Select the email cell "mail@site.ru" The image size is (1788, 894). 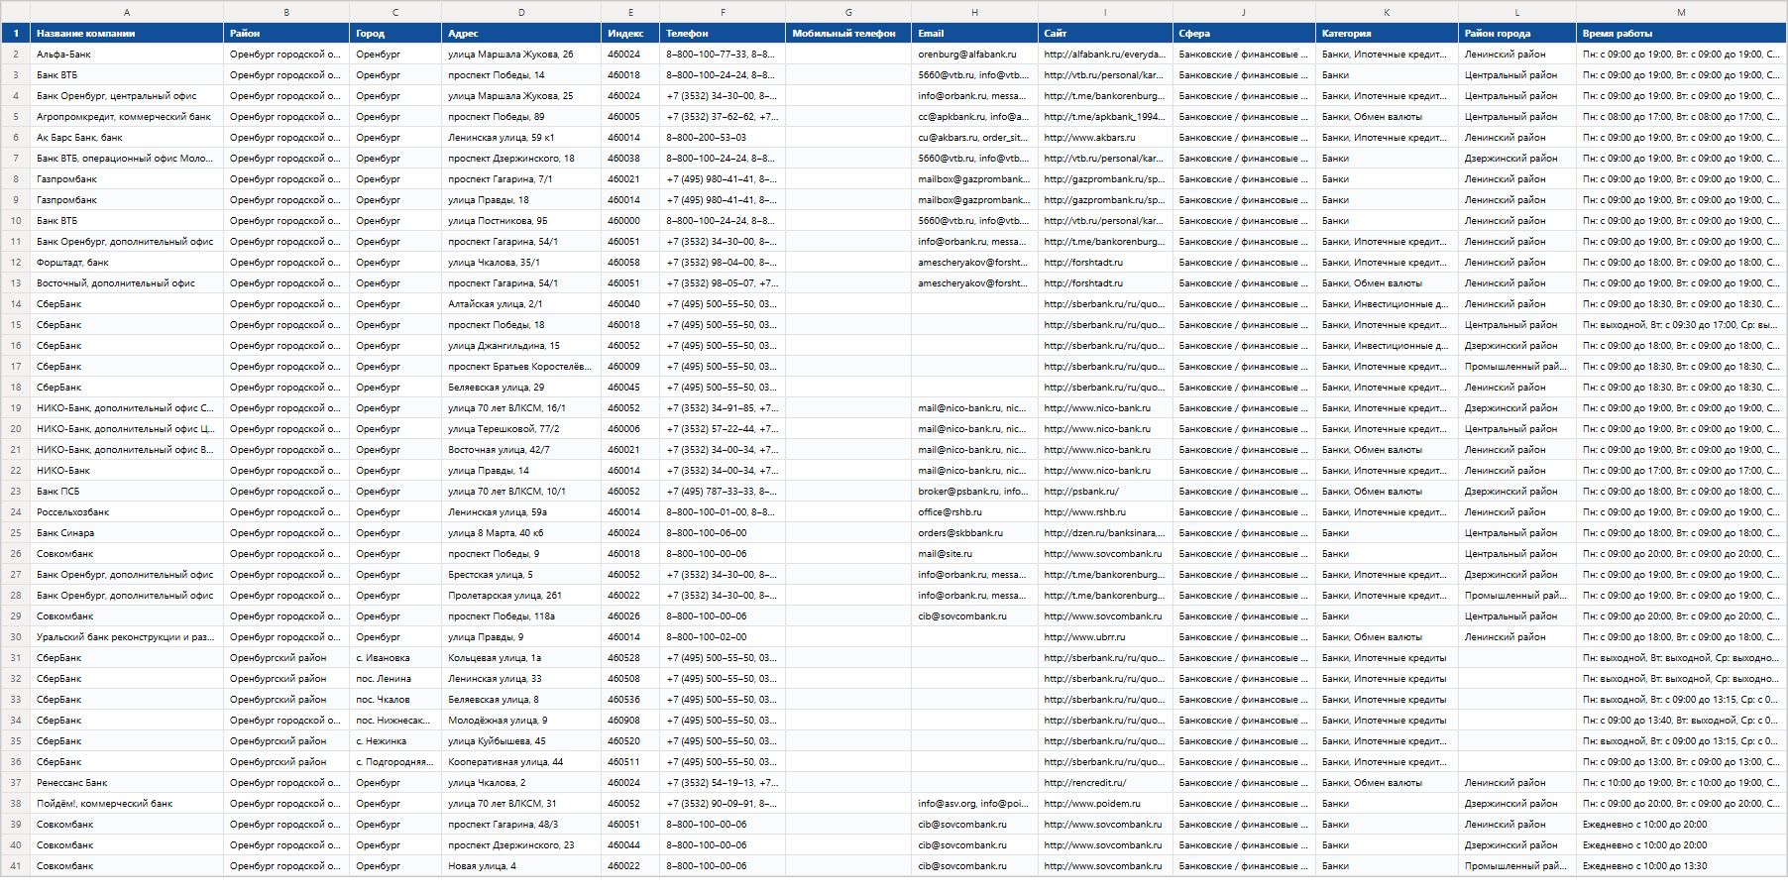click(975, 554)
